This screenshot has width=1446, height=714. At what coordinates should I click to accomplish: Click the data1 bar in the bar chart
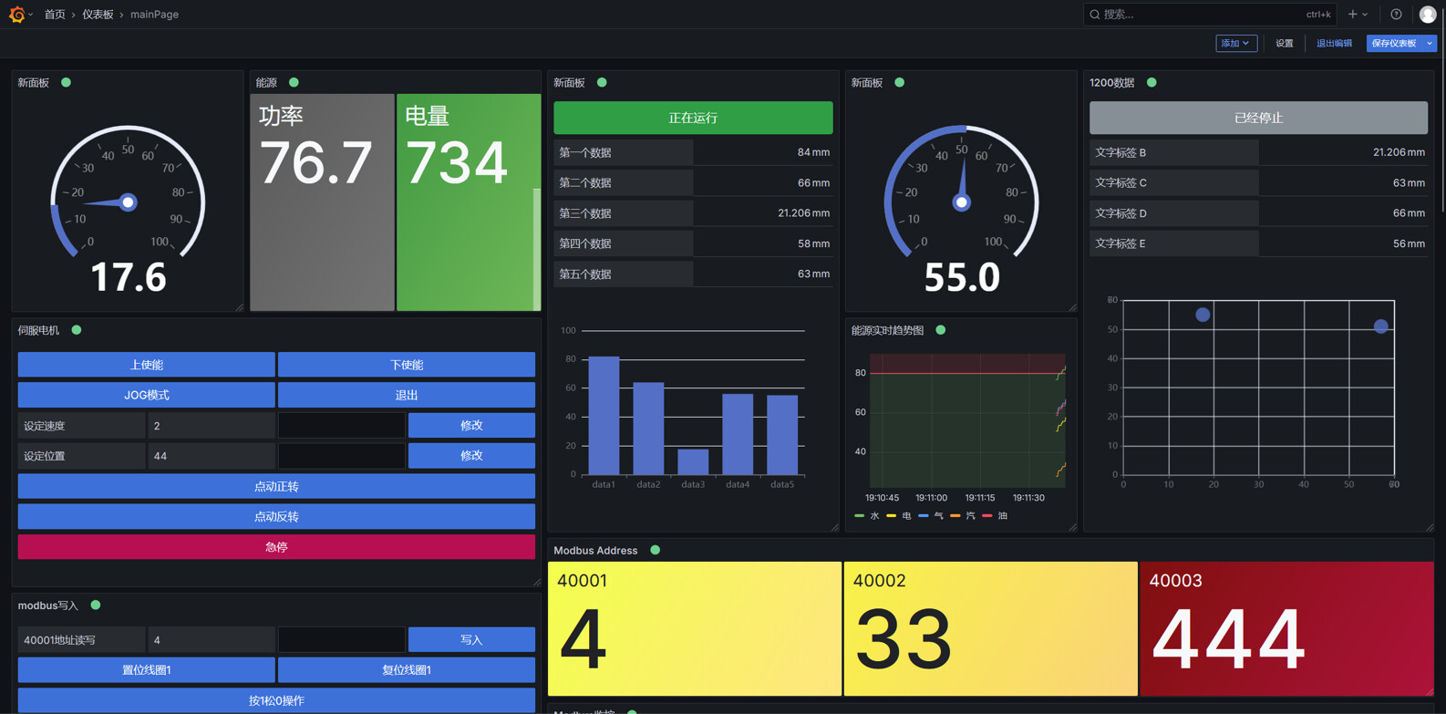pos(604,415)
